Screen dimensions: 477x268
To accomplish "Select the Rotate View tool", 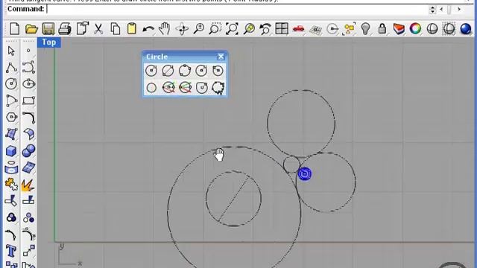I will pyautogui.click(x=182, y=29).
